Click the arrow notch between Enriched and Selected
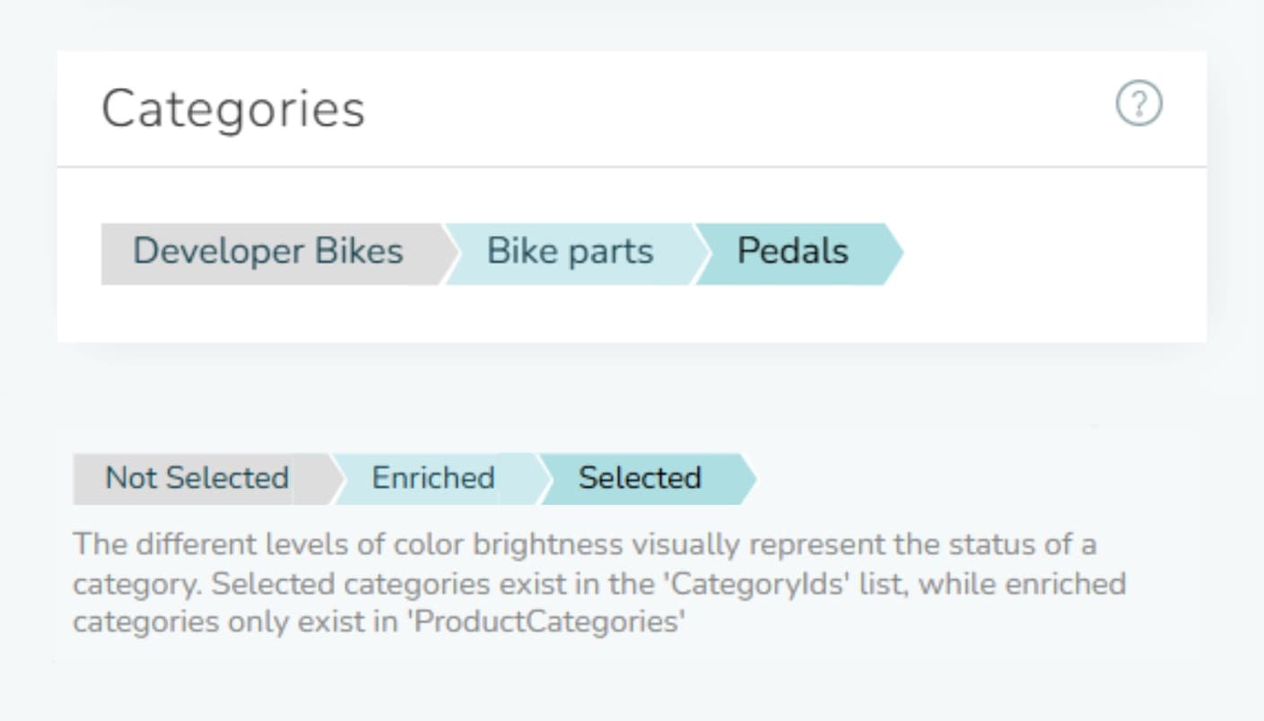Viewport: 1264px width, 721px height. 541,479
